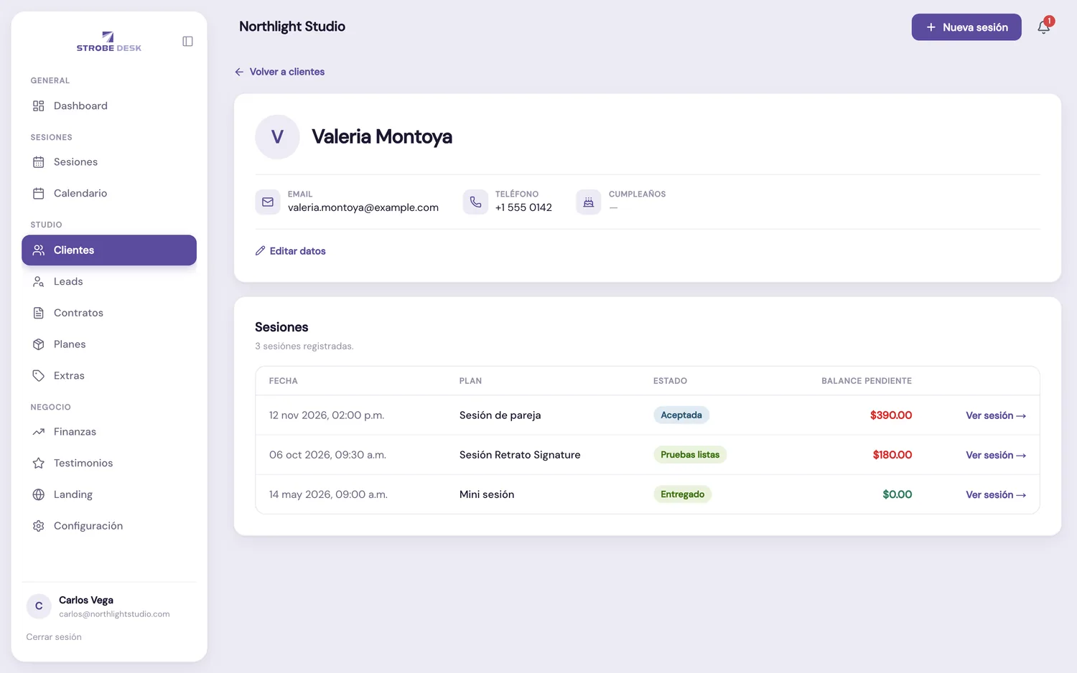Open Testimonios page
This screenshot has width=1077, height=673.
(109, 463)
